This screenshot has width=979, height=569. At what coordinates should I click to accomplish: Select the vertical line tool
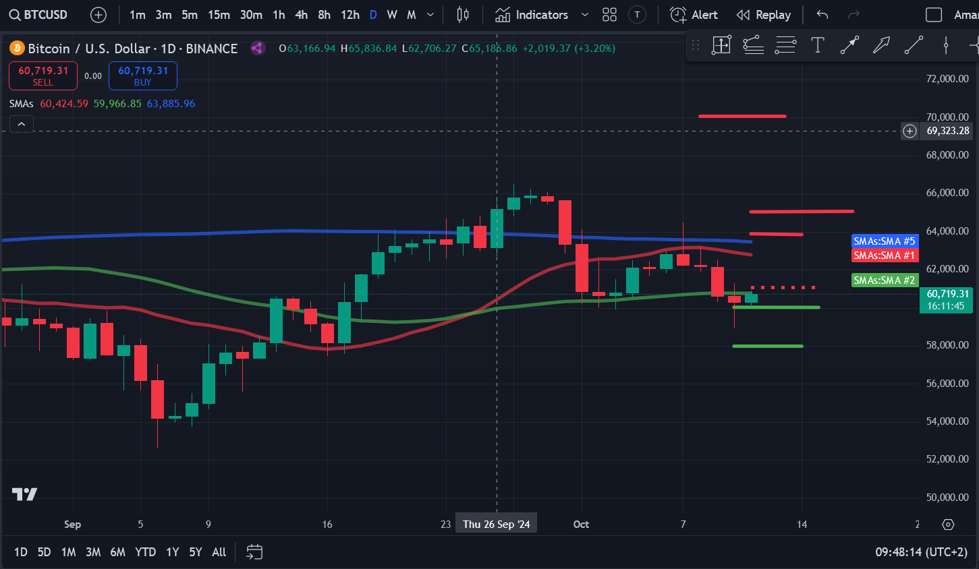(x=946, y=45)
